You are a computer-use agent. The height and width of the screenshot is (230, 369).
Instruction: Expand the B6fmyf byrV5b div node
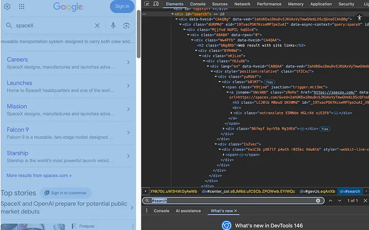click(224, 129)
